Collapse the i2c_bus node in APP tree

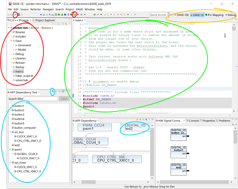pyautogui.click(x=10, y=132)
